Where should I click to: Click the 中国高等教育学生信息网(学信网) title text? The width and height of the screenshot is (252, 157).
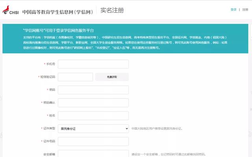click(x=58, y=12)
